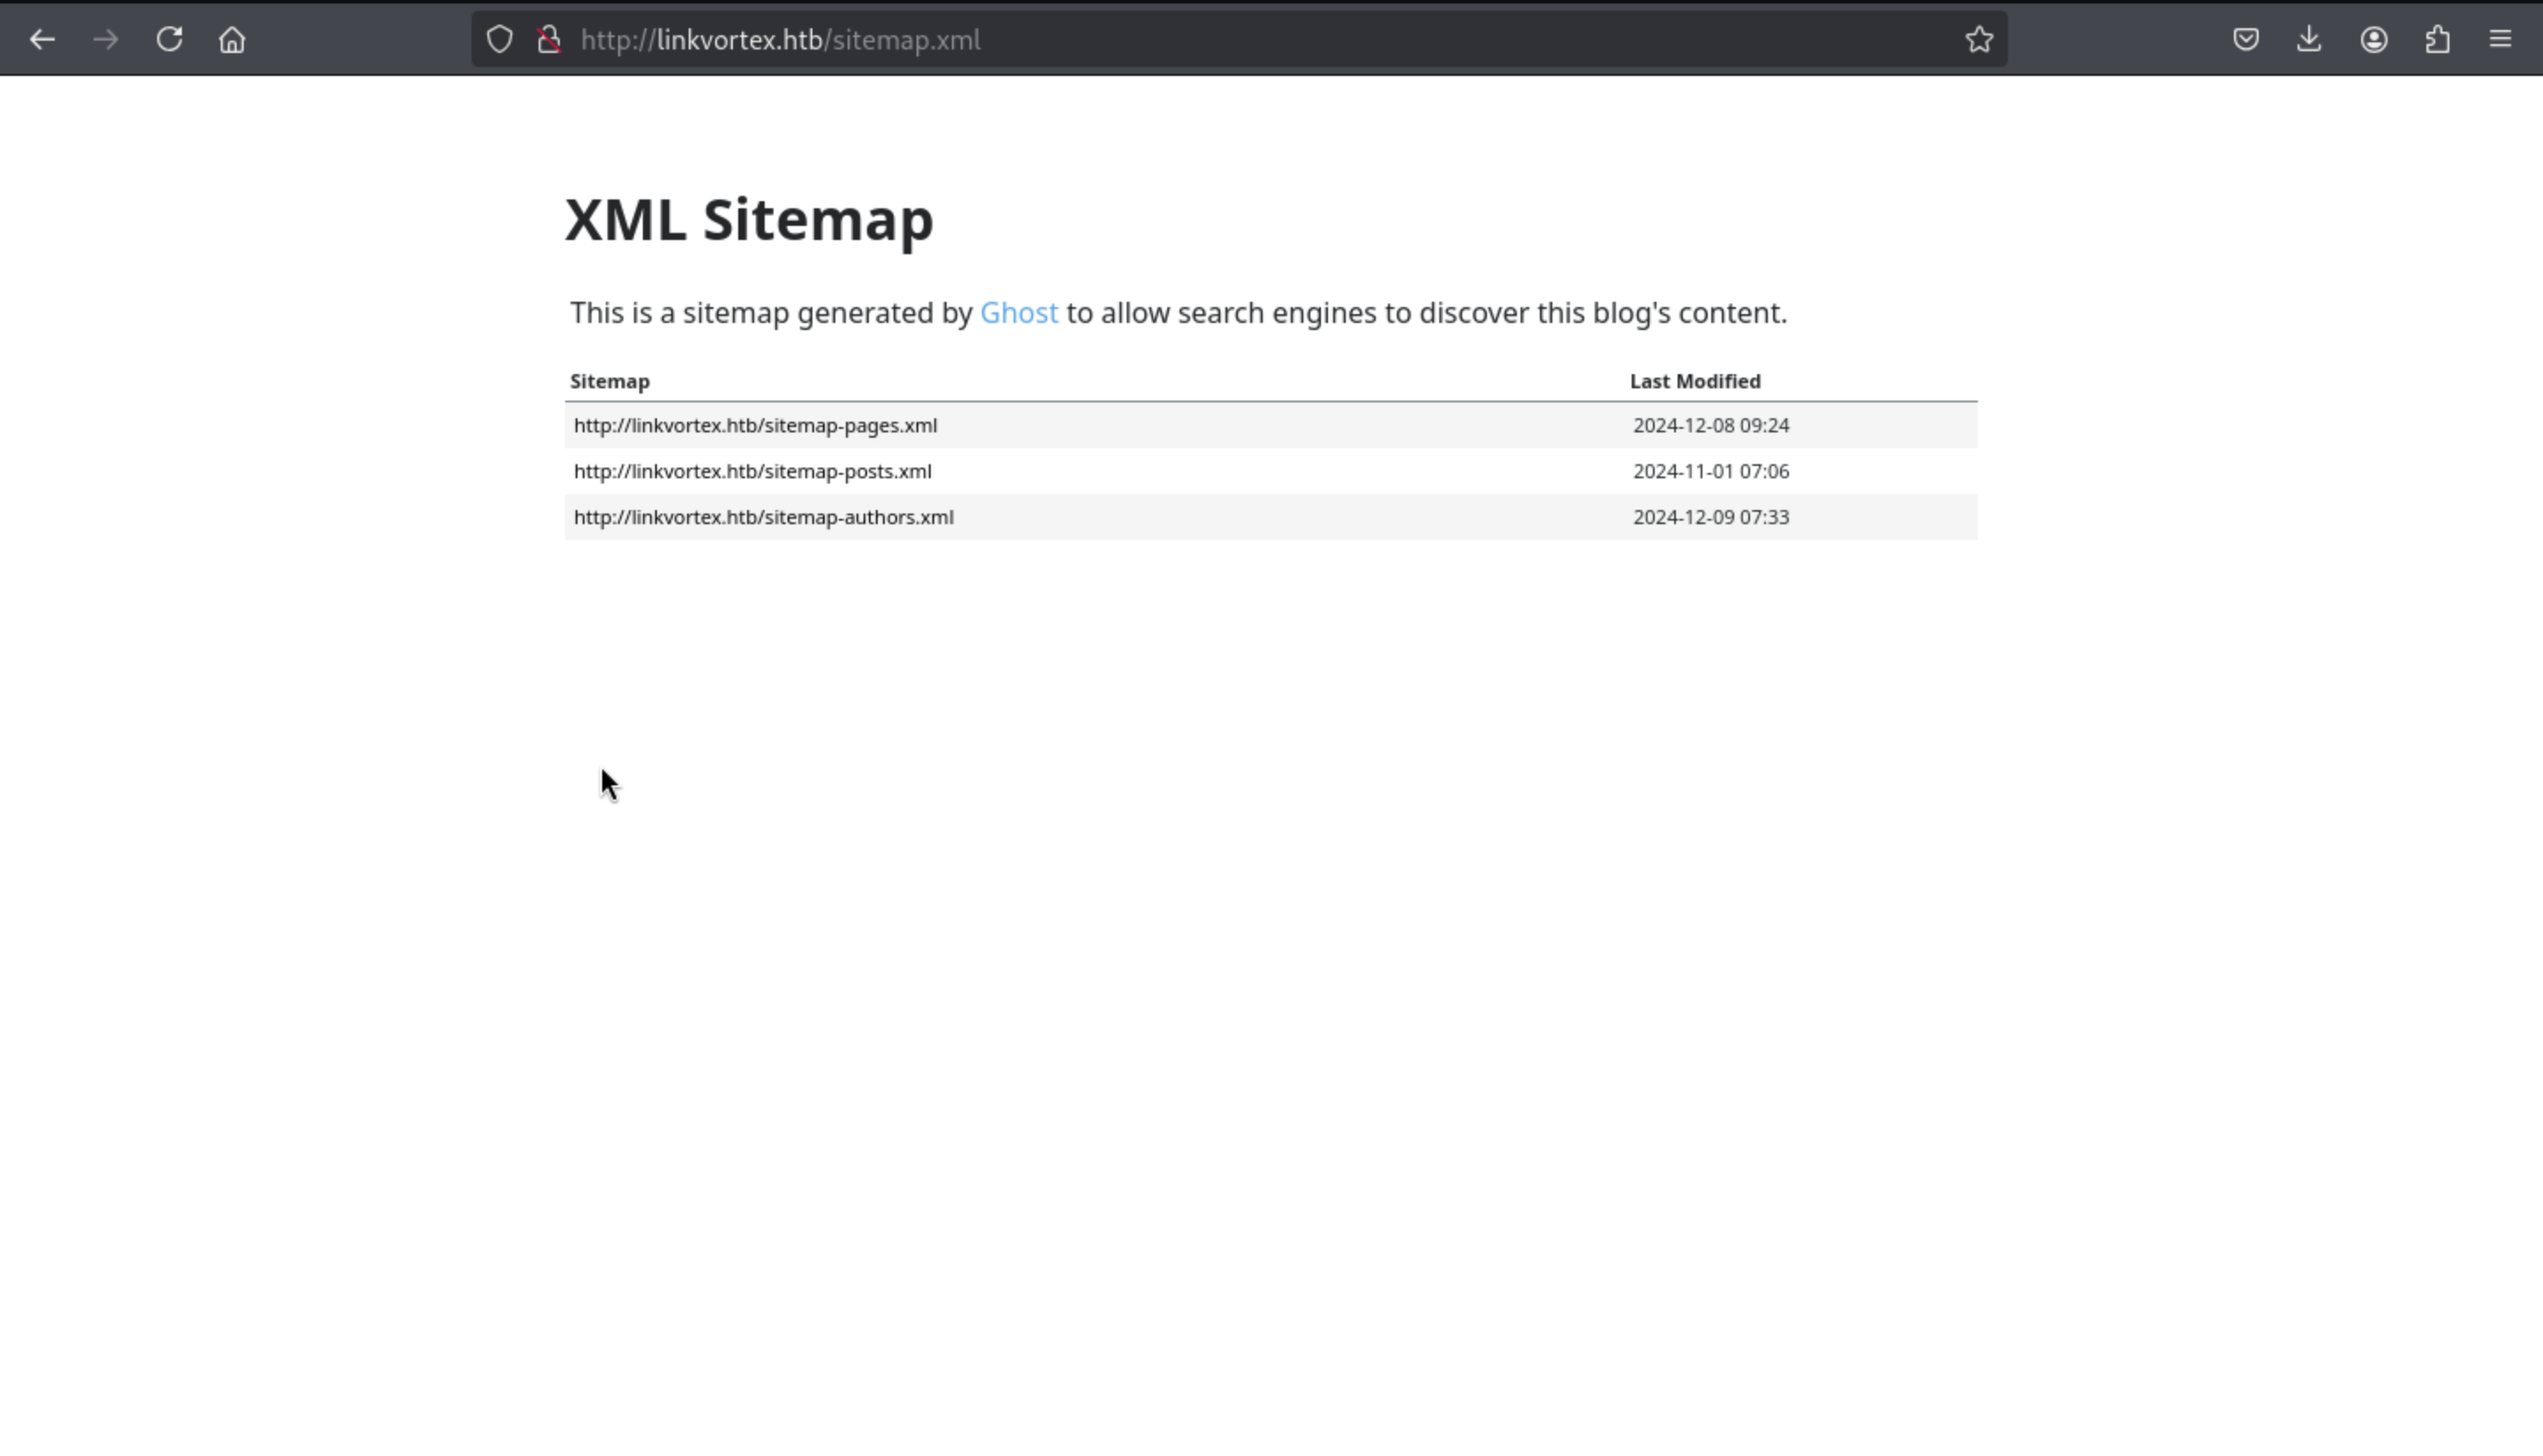Screen dimensions: 2543x1456
Task: Save page to Pocket
Action: [2246, 40]
